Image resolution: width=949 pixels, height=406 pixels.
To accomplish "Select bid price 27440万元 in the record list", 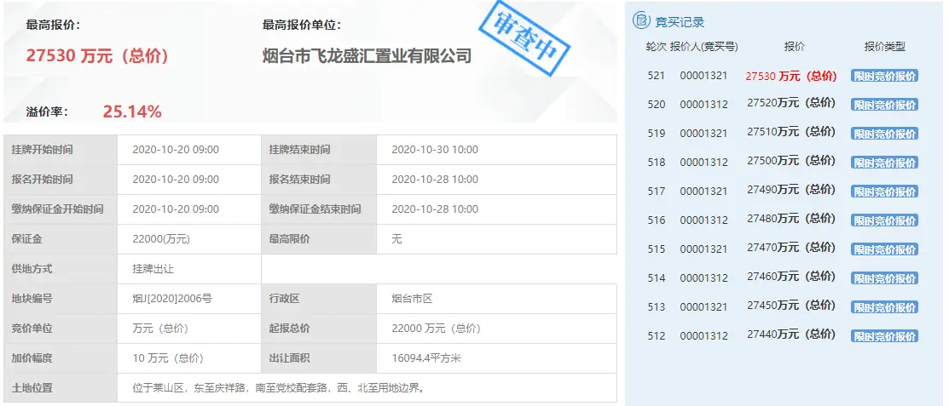I will pos(791,335).
